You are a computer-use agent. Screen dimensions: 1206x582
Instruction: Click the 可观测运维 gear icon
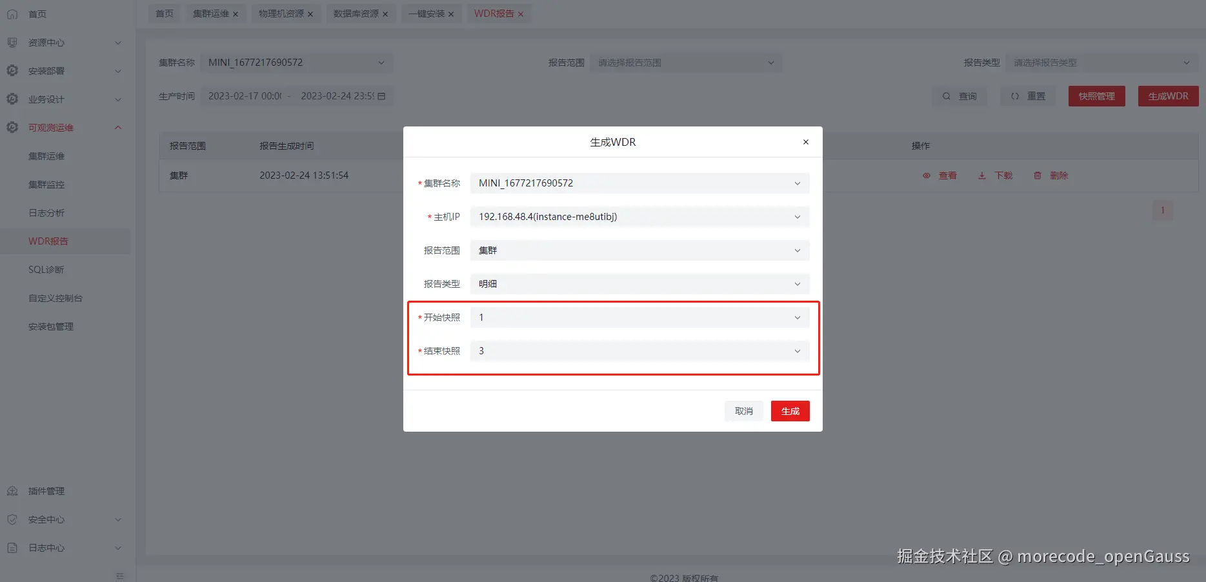[x=12, y=127]
